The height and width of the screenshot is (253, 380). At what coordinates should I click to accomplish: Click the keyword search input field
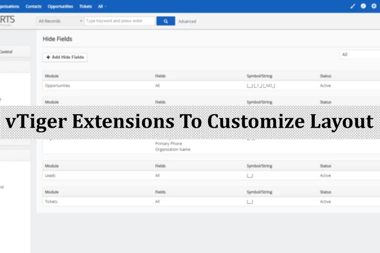point(120,21)
